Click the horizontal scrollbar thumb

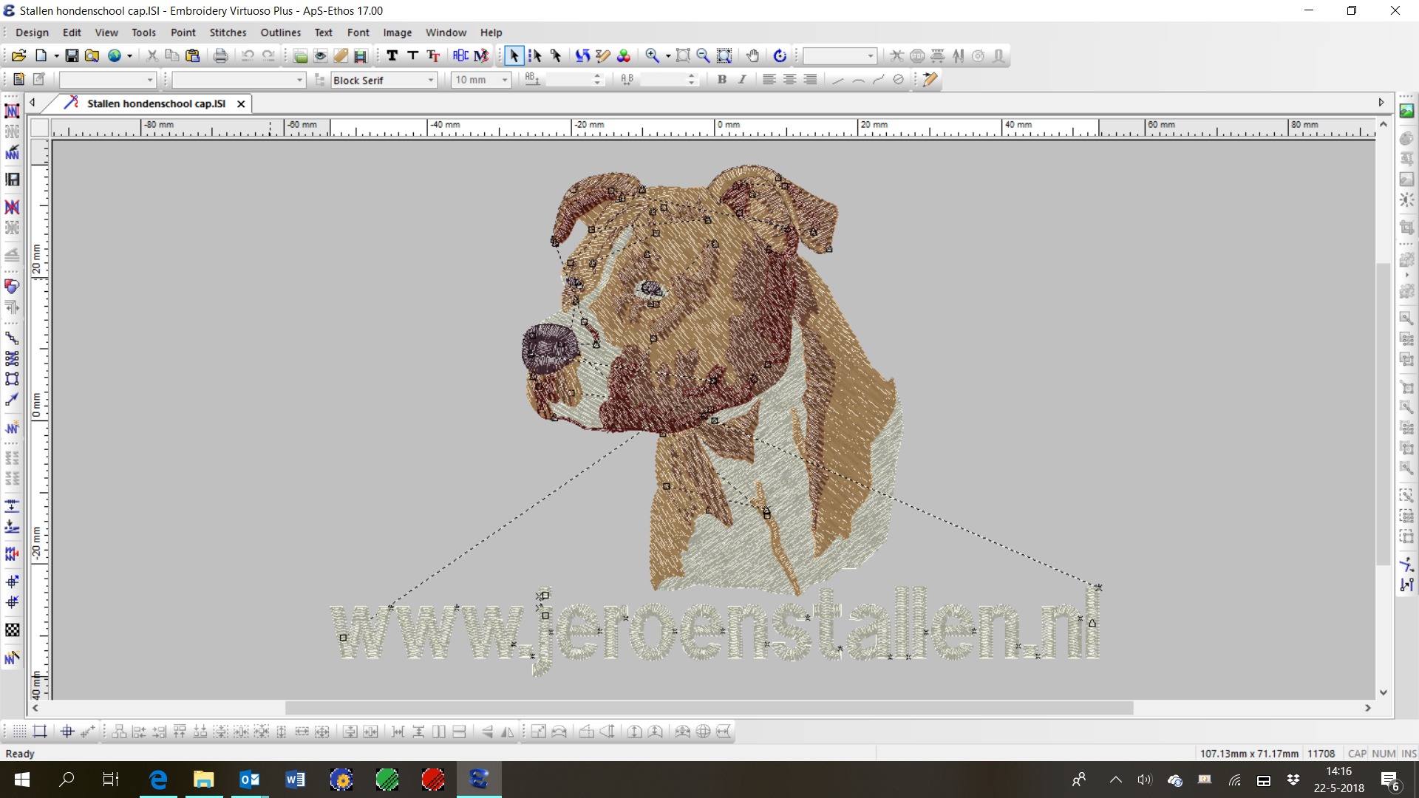(x=709, y=708)
